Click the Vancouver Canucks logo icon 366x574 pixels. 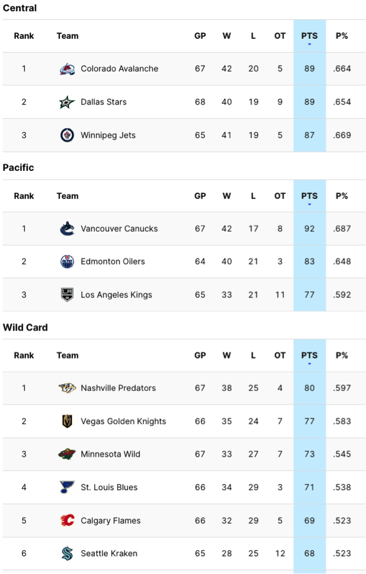point(67,229)
